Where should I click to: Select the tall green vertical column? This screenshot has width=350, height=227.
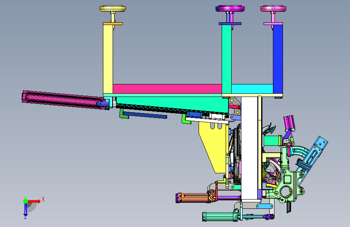[226, 59]
